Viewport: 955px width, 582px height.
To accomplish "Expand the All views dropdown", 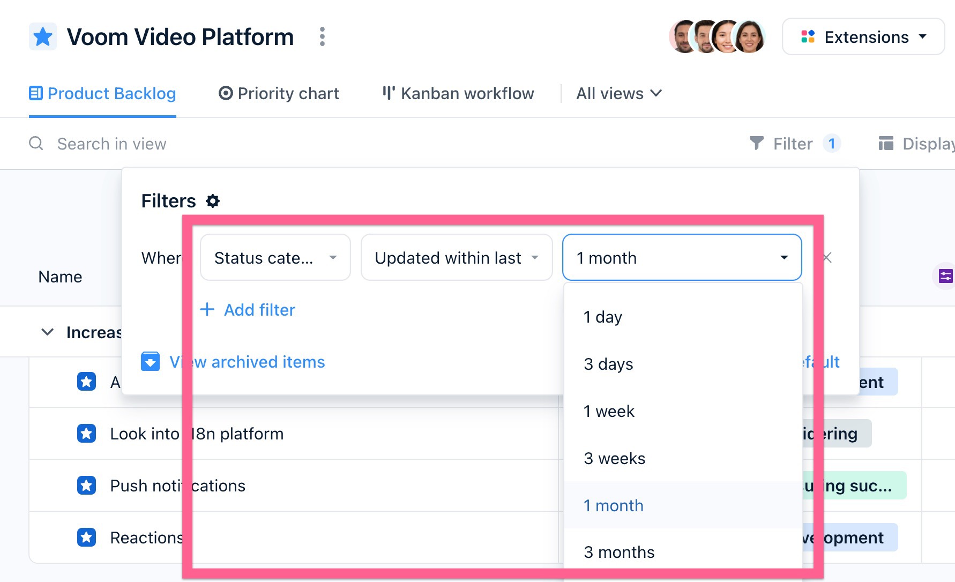I will [x=619, y=94].
